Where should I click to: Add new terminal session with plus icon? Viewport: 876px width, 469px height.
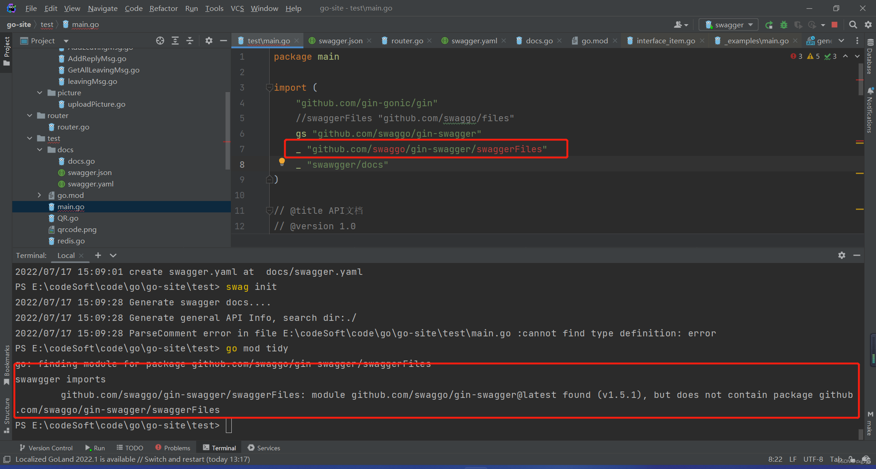[98, 255]
